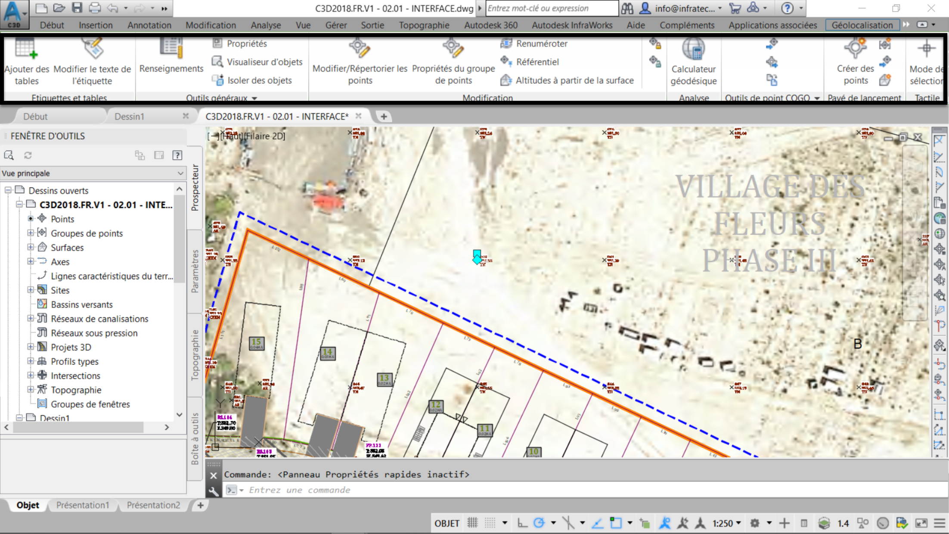The image size is (949, 534).
Task: Expand the Réseaux de canalisations node
Action: [x=31, y=318]
